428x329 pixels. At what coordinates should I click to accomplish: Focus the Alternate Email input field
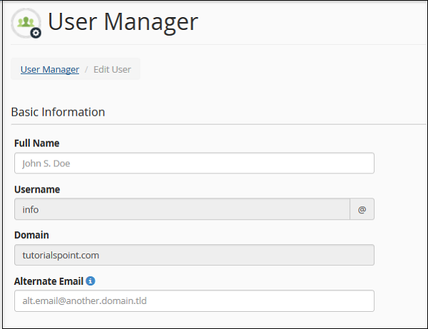click(x=194, y=300)
